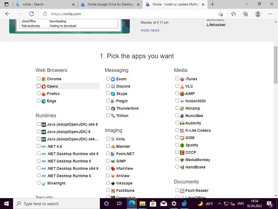Open Edge Settings and more menu
278x209 pixels.
point(270,14)
